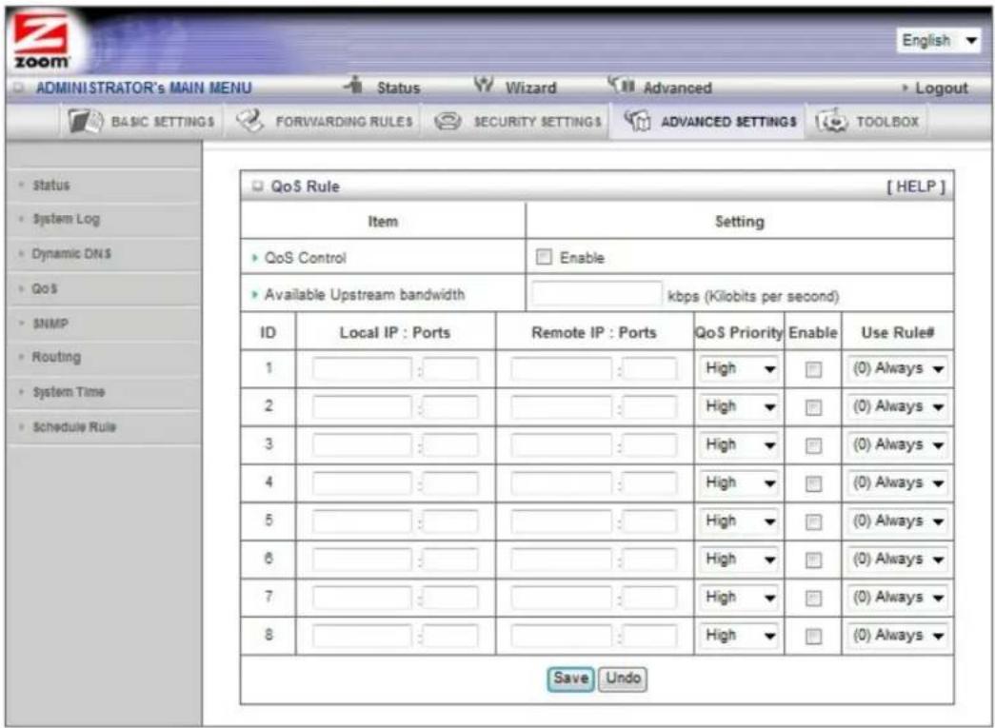Open QoS Priority dropdown for rule 6

tap(739, 560)
